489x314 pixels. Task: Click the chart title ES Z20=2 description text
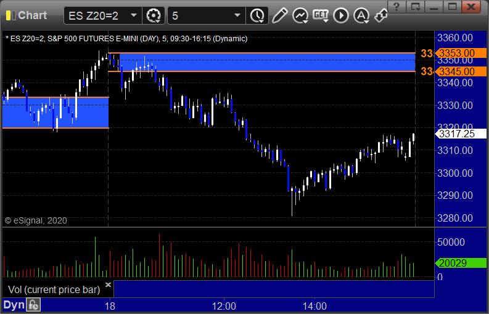point(126,39)
